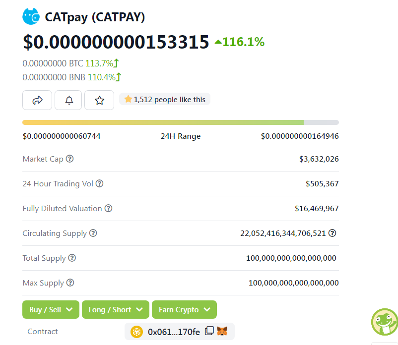Click Max Supply value 100,000,000,000,000,000
398x345 pixels.
294,283
